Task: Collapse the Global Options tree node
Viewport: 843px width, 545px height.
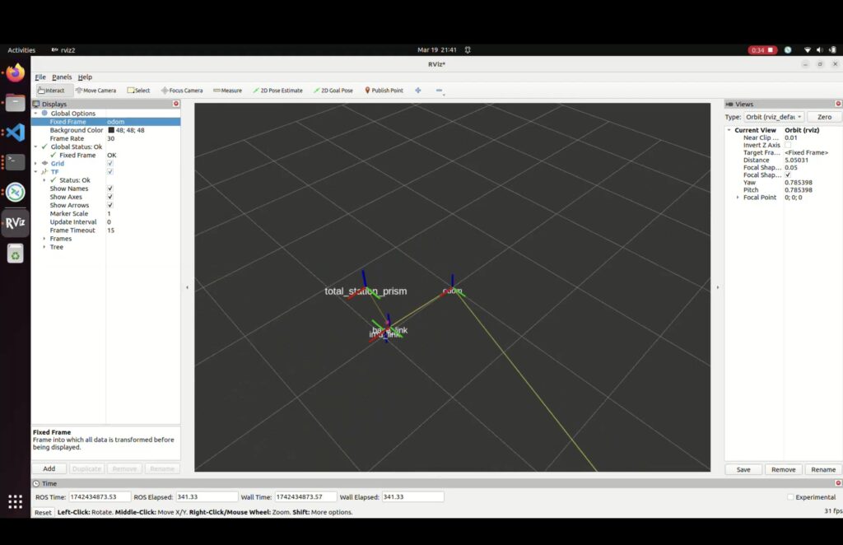Action: point(36,114)
